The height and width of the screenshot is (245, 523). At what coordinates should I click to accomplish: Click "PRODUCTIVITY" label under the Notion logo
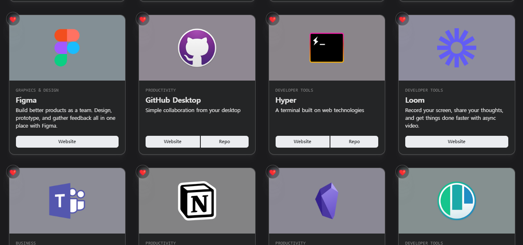coord(161,243)
